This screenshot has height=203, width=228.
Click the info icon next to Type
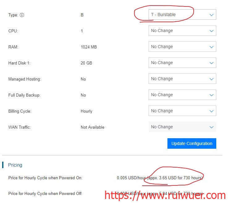(22, 15)
